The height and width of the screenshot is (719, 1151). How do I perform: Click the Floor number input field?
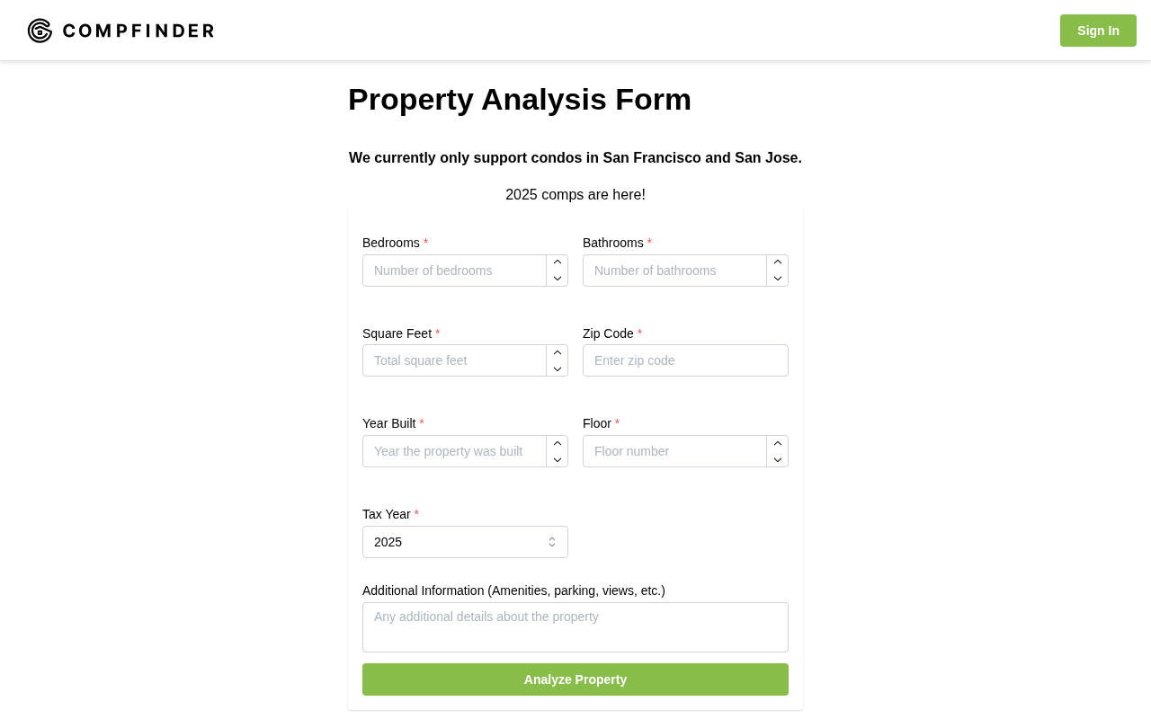point(674,451)
